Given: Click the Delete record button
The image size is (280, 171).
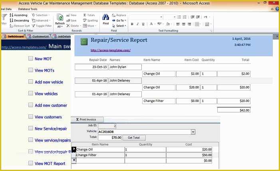Looking at the screenshot, I should [x=73, y=26].
